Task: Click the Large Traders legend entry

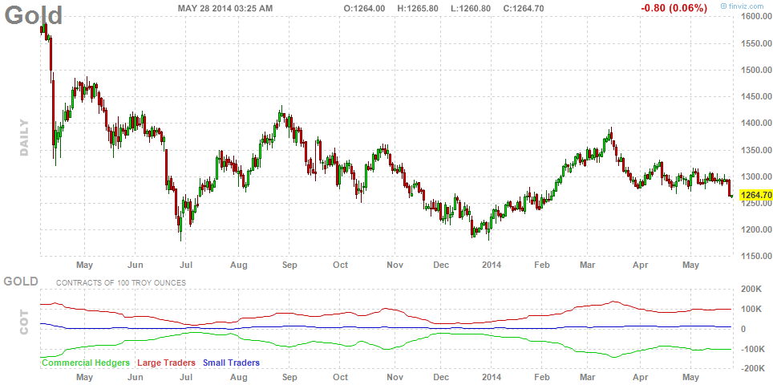Action: pyautogui.click(x=166, y=363)
